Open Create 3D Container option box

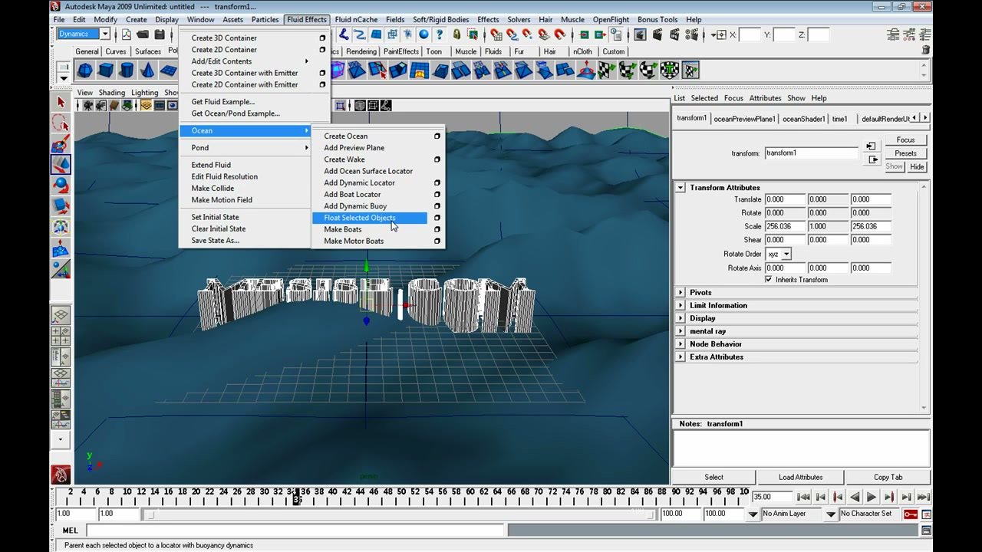pyautogui.click(x=322, y=38)
